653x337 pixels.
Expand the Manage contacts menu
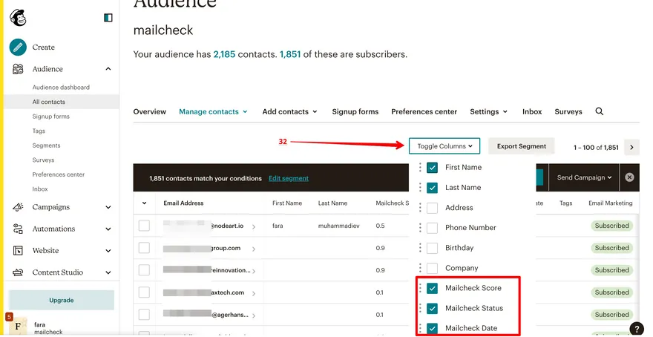tap(213, 111)
